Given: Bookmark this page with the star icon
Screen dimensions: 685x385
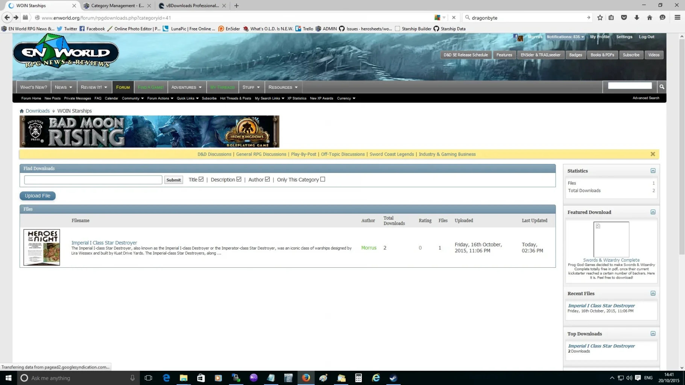Looking at the screenshot, I should [600, 18].
